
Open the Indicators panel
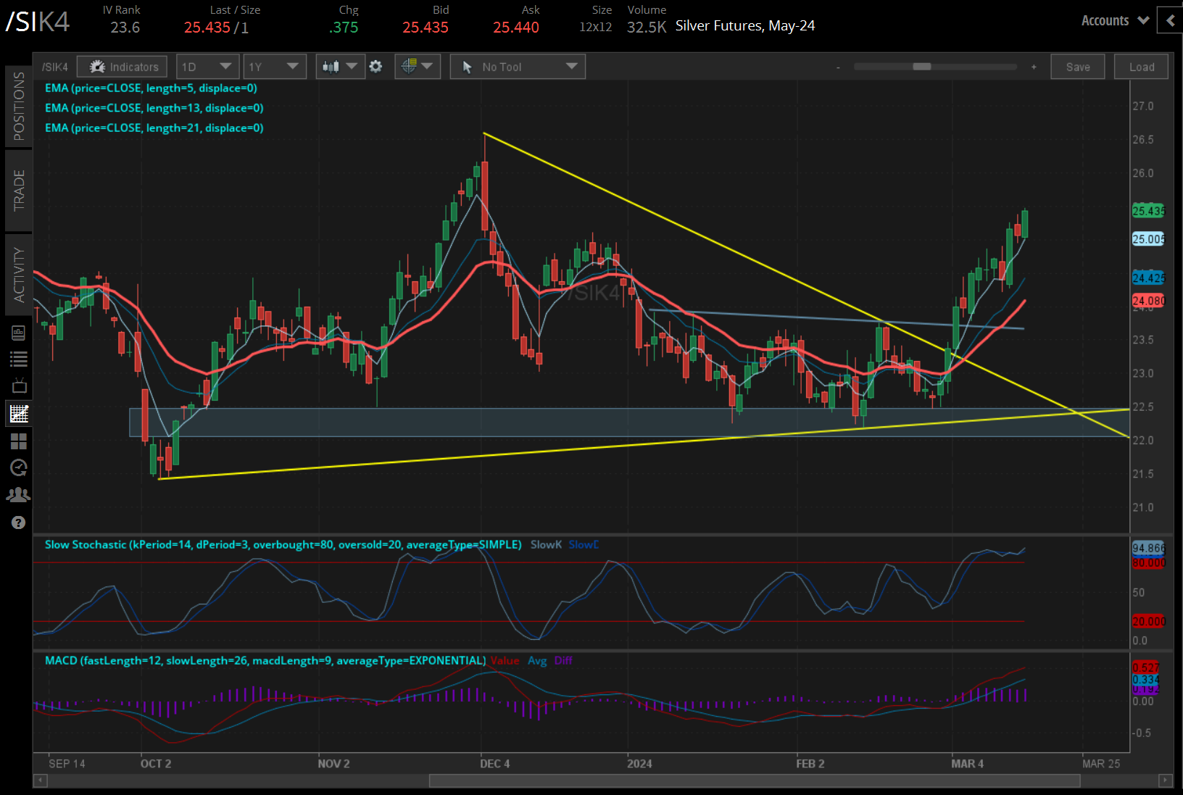point(123,67)
